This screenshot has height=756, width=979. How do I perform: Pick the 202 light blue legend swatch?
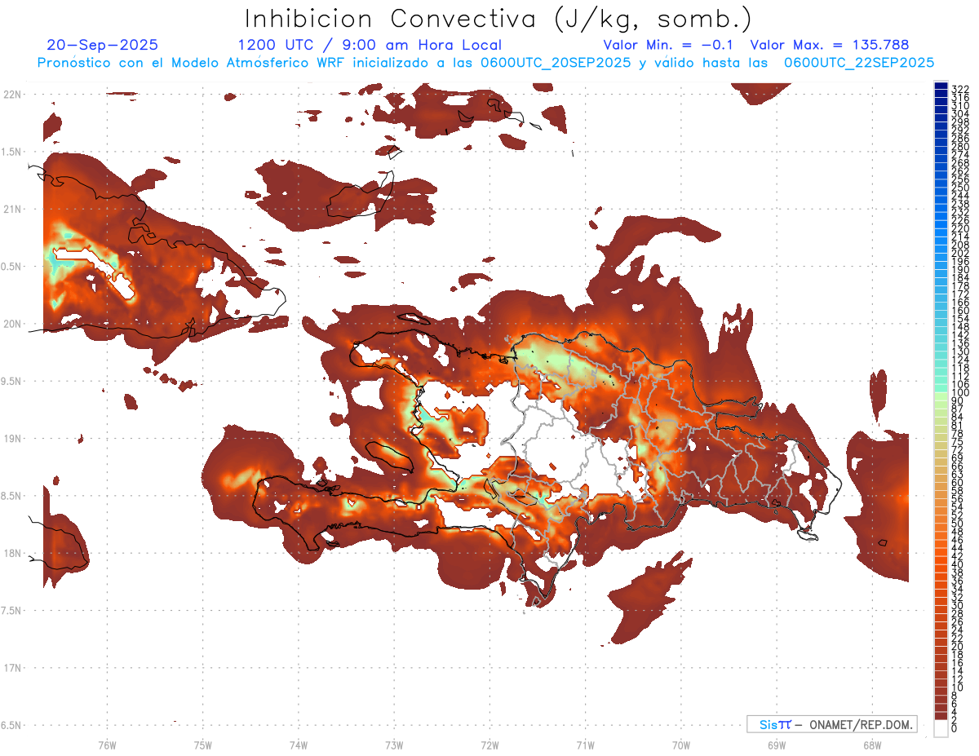coord(941,253)
